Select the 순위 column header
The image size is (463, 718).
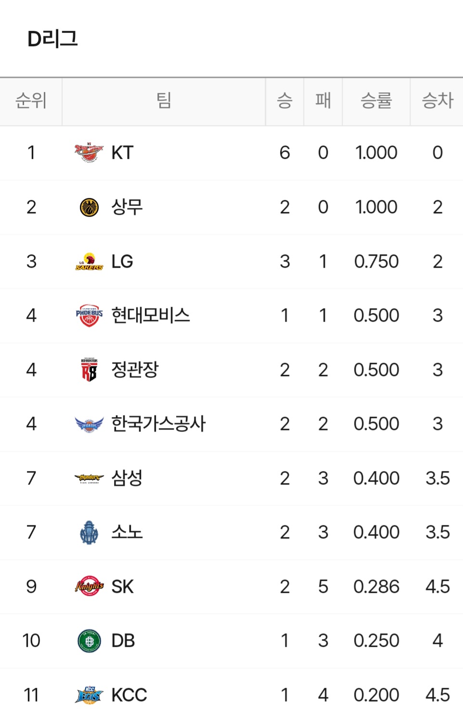click(x=31, y=101)
